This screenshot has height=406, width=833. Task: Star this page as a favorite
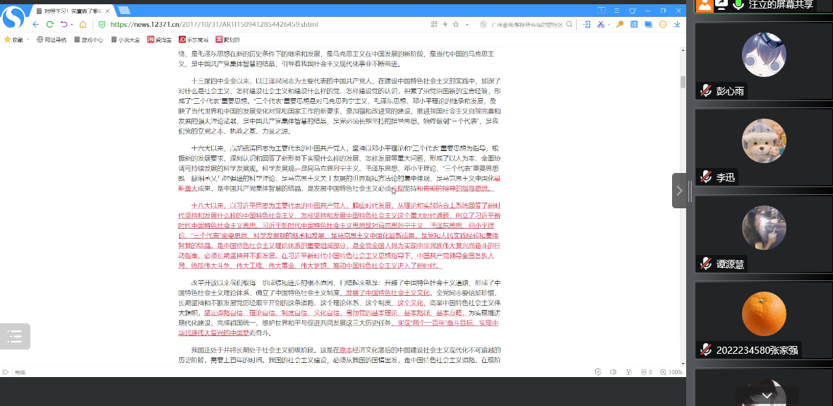[x=455, y=24]
